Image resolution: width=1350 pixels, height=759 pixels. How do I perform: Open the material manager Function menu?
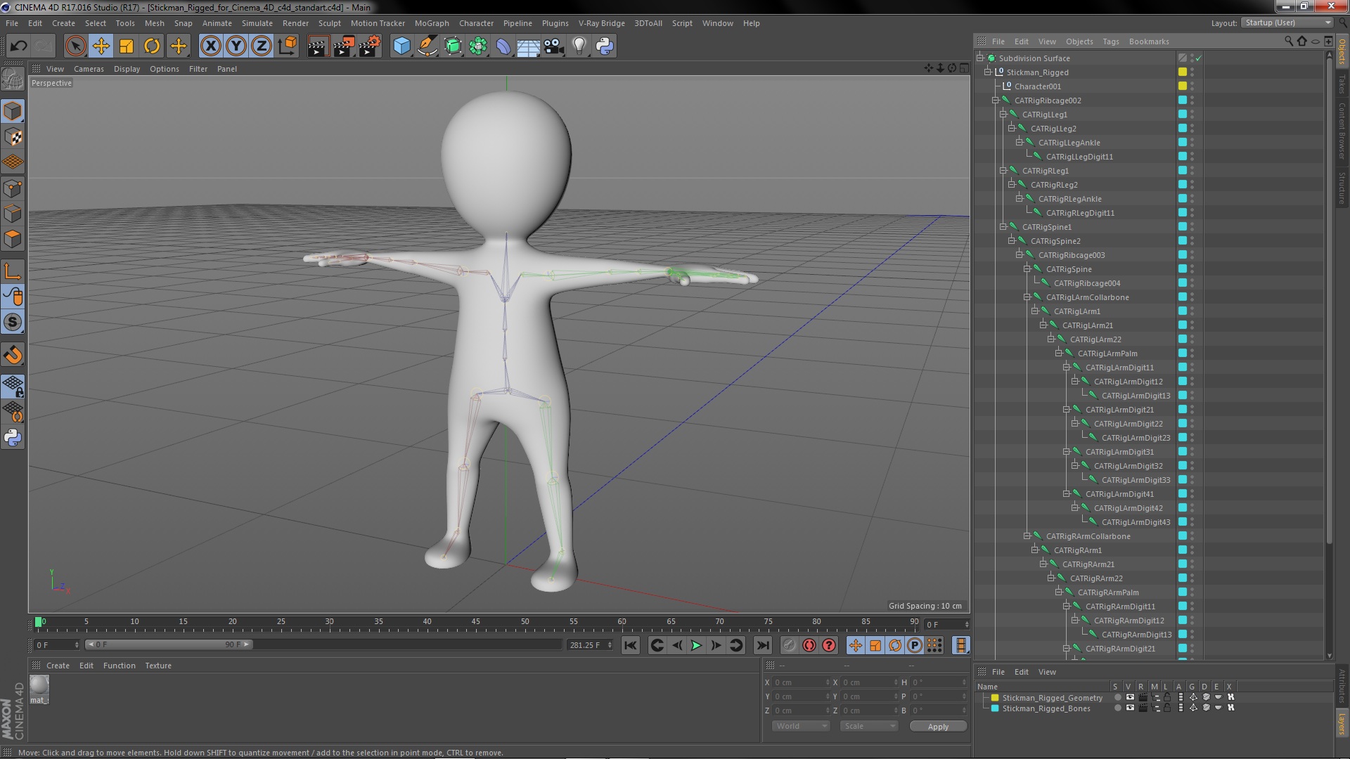(x=119, y=666)
